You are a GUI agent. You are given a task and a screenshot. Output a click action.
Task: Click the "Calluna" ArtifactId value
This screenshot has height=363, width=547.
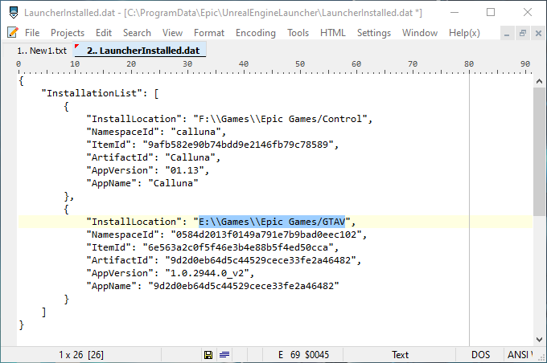[x=190, y=158]
